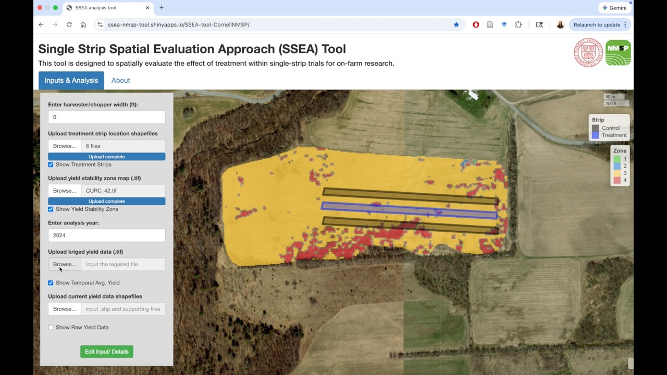Click the page scrollbar handle

[631, 363]
